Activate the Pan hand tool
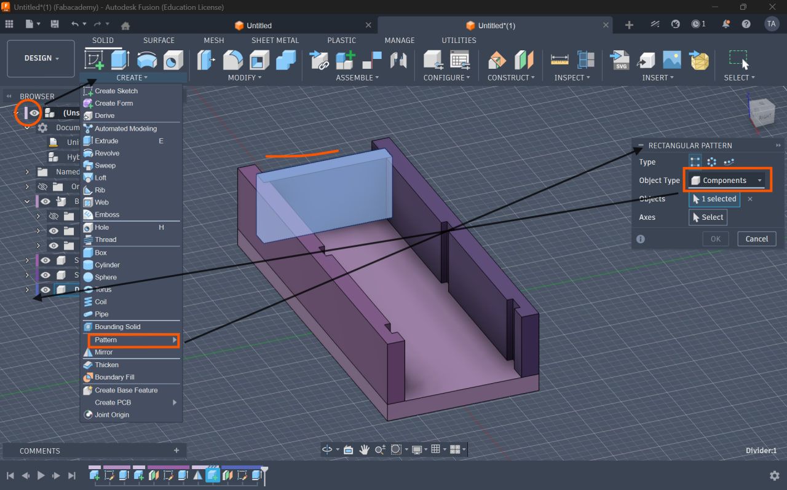Screen dimensions: 787x490 point(364,449)
